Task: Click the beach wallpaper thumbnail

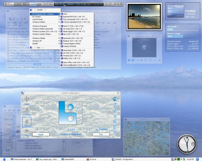Action: coord(144,16)
